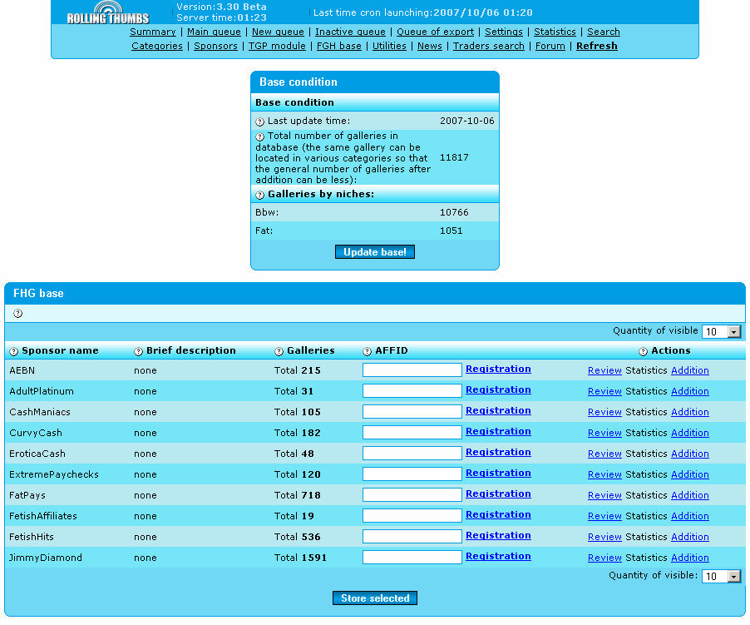This screenshot has width=750, height=625.
Task: Click the Rolling Thumbs logo
Action: (x=108, y=13)
